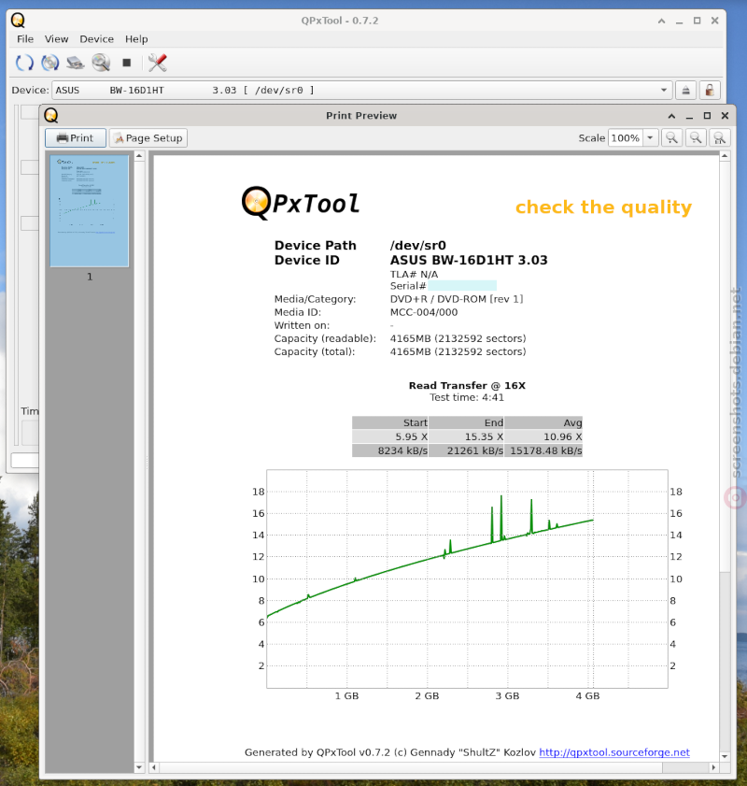Click the zoom in magnifier in Print Preview
The width and height of the screenshot is (747, 786).
pyautogui.click(x=672, y=137)
